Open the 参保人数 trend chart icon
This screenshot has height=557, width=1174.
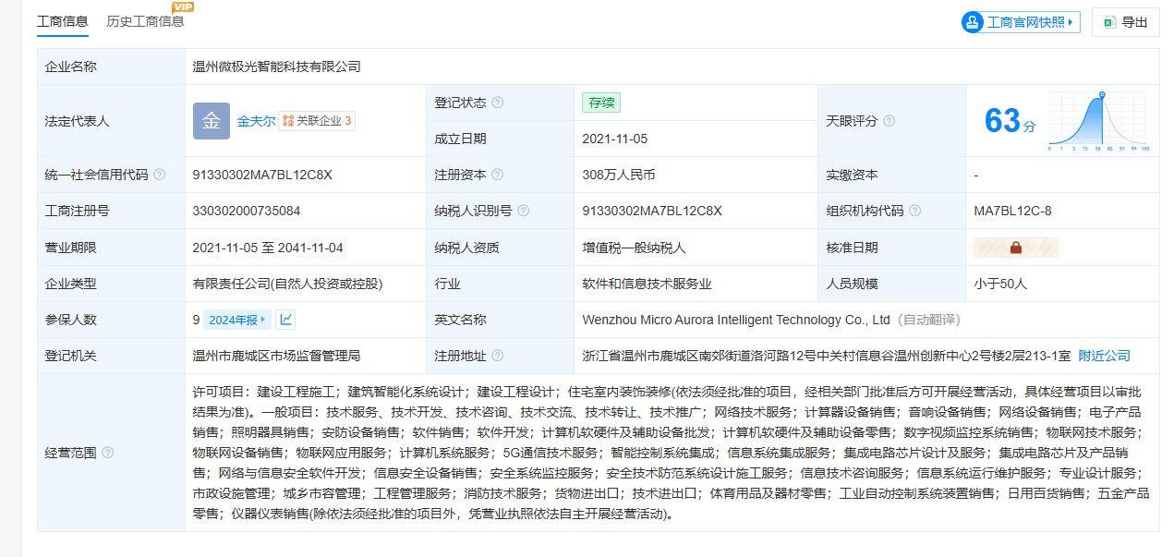[x=286, y=320]
